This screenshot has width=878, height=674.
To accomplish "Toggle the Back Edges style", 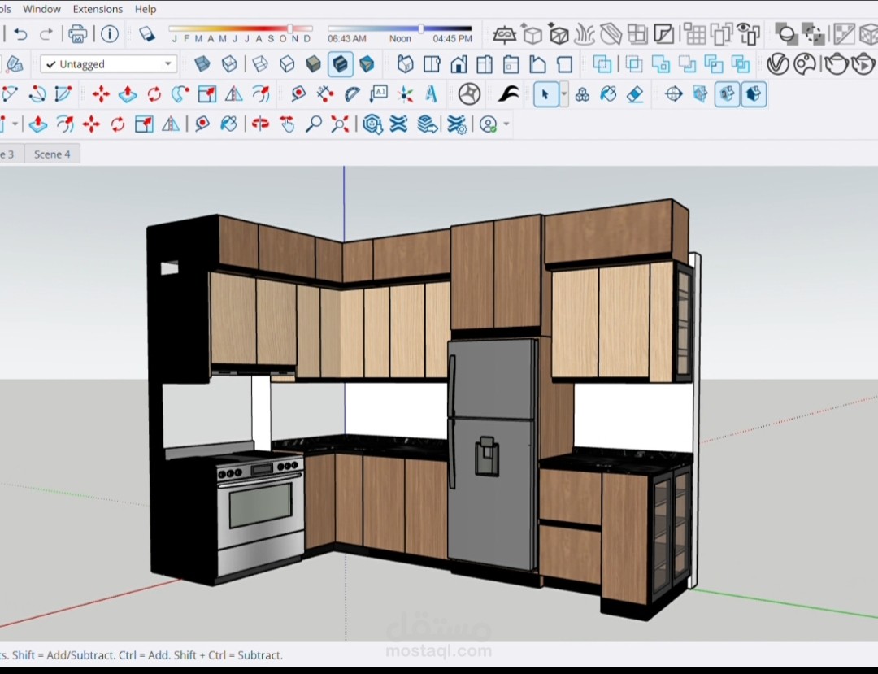I will coord(229,64).
